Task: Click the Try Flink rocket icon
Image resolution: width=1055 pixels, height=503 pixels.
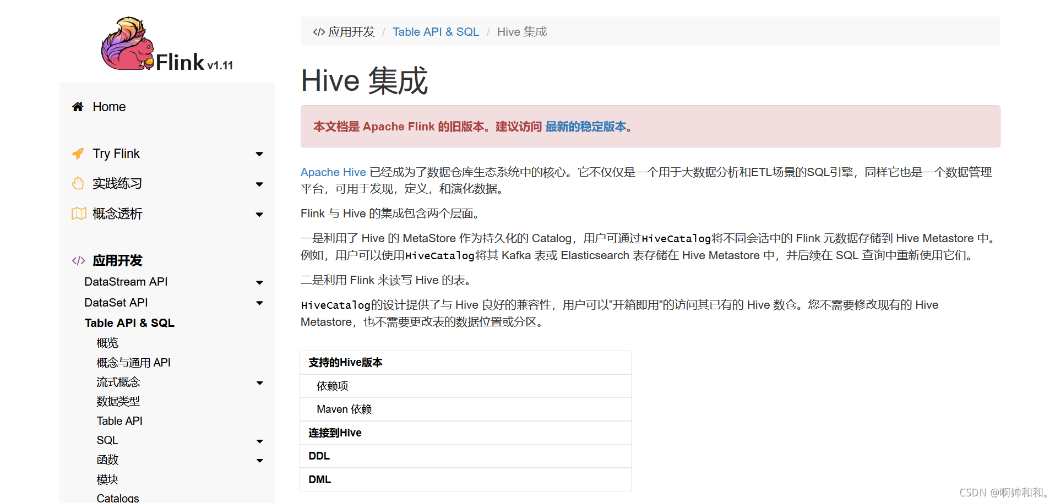Action: point(78,154)
